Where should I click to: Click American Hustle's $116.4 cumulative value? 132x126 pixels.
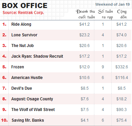(122, 78)
